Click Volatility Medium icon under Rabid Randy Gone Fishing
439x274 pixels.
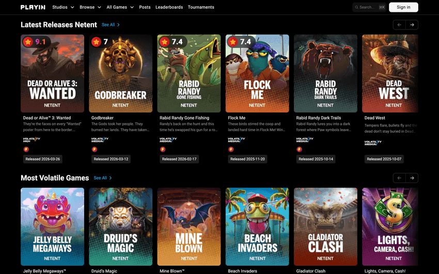click(x=168, y=140)
